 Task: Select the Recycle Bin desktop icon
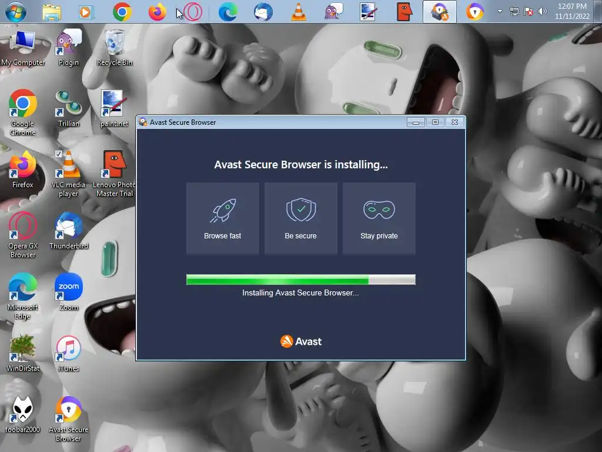115,48
